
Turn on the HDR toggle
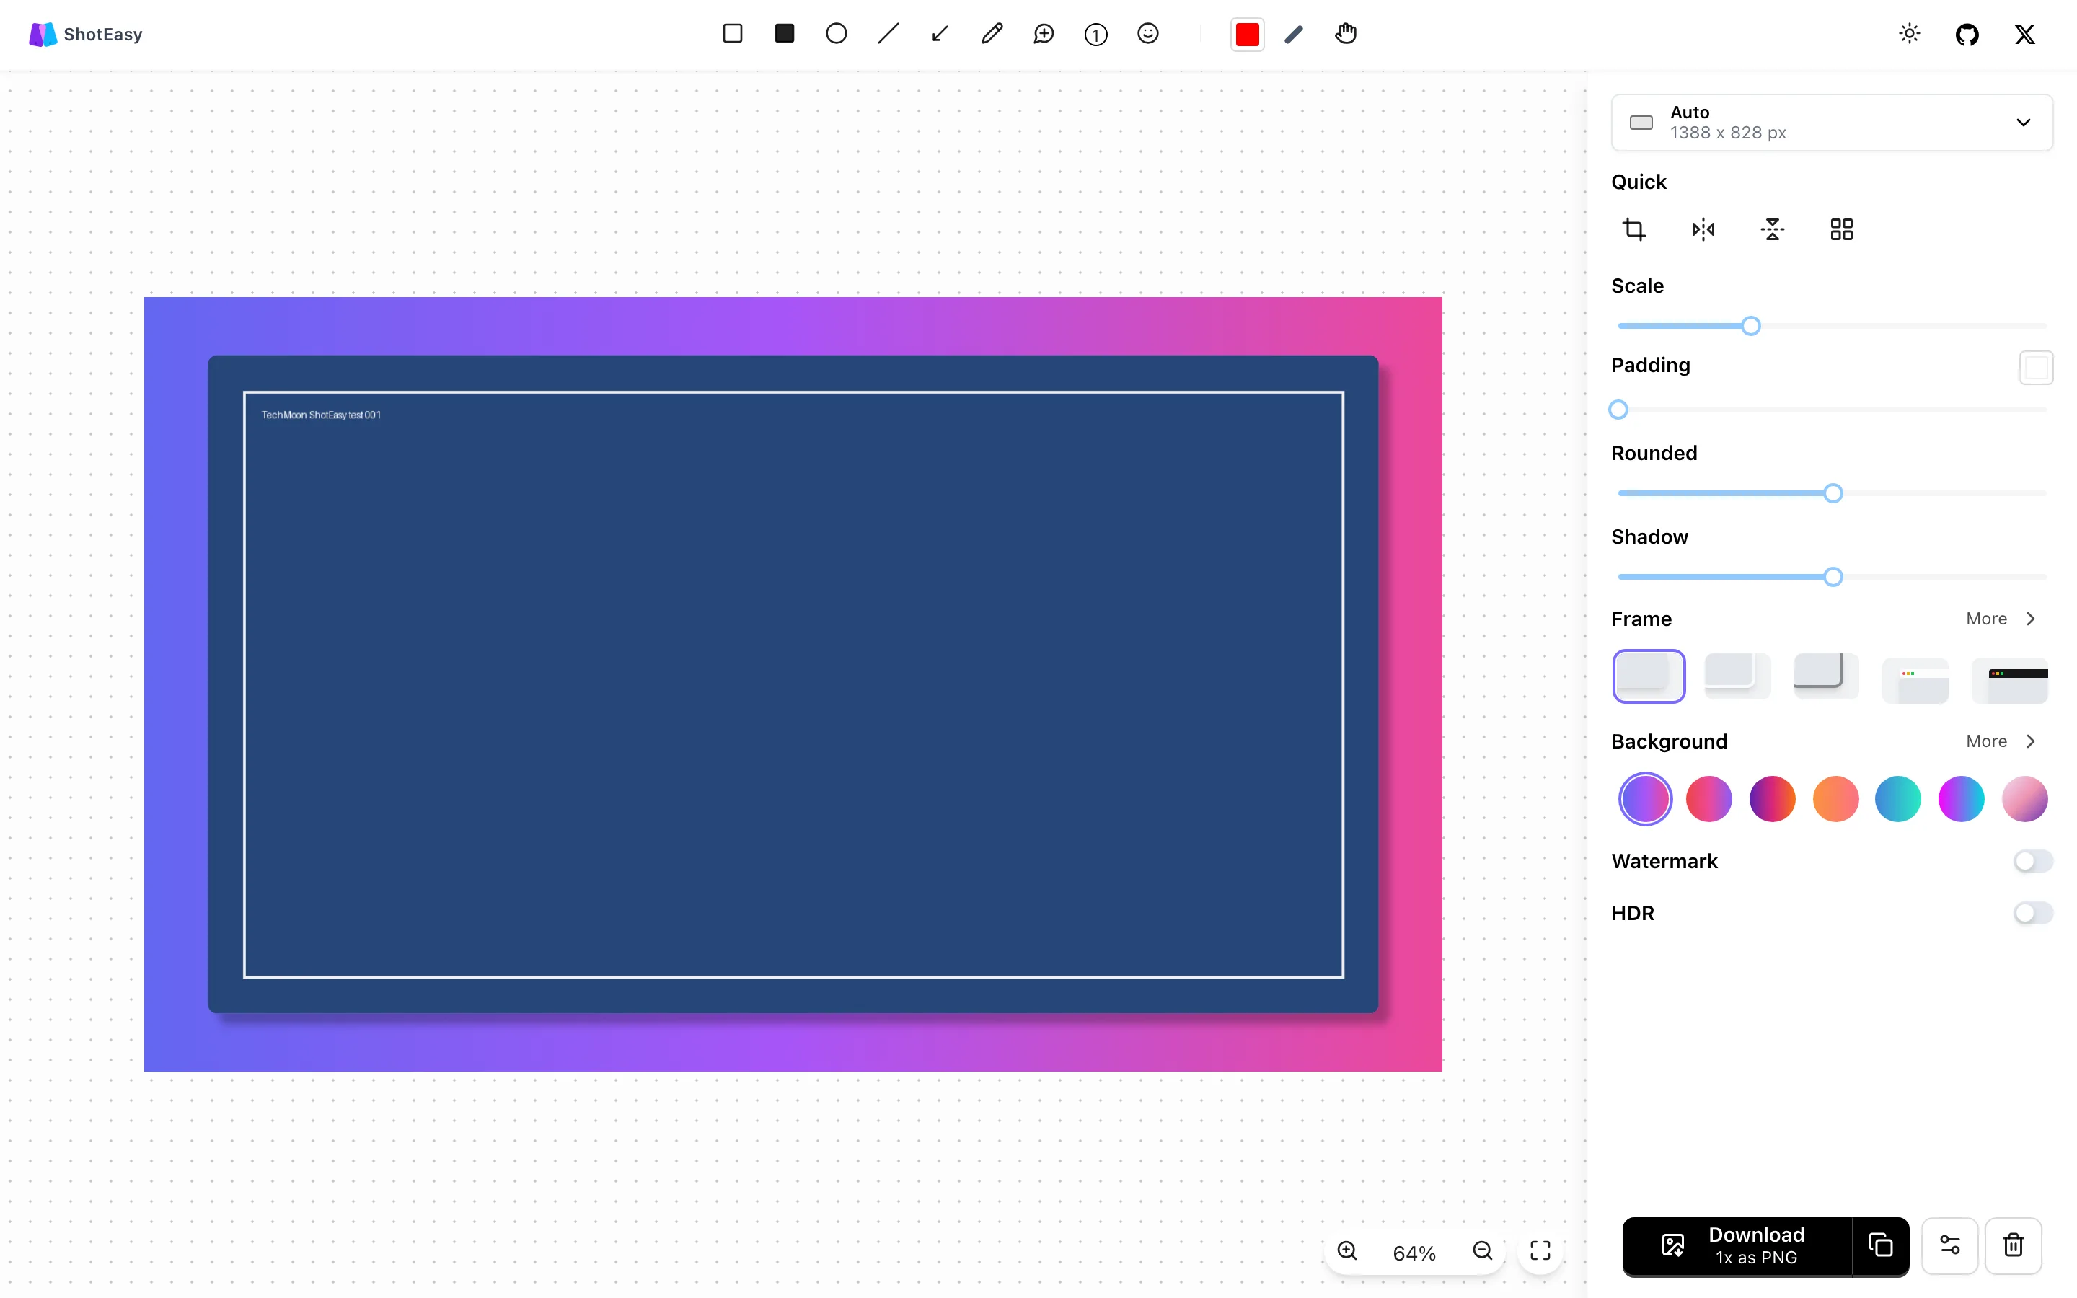(x=2033, y=912)
